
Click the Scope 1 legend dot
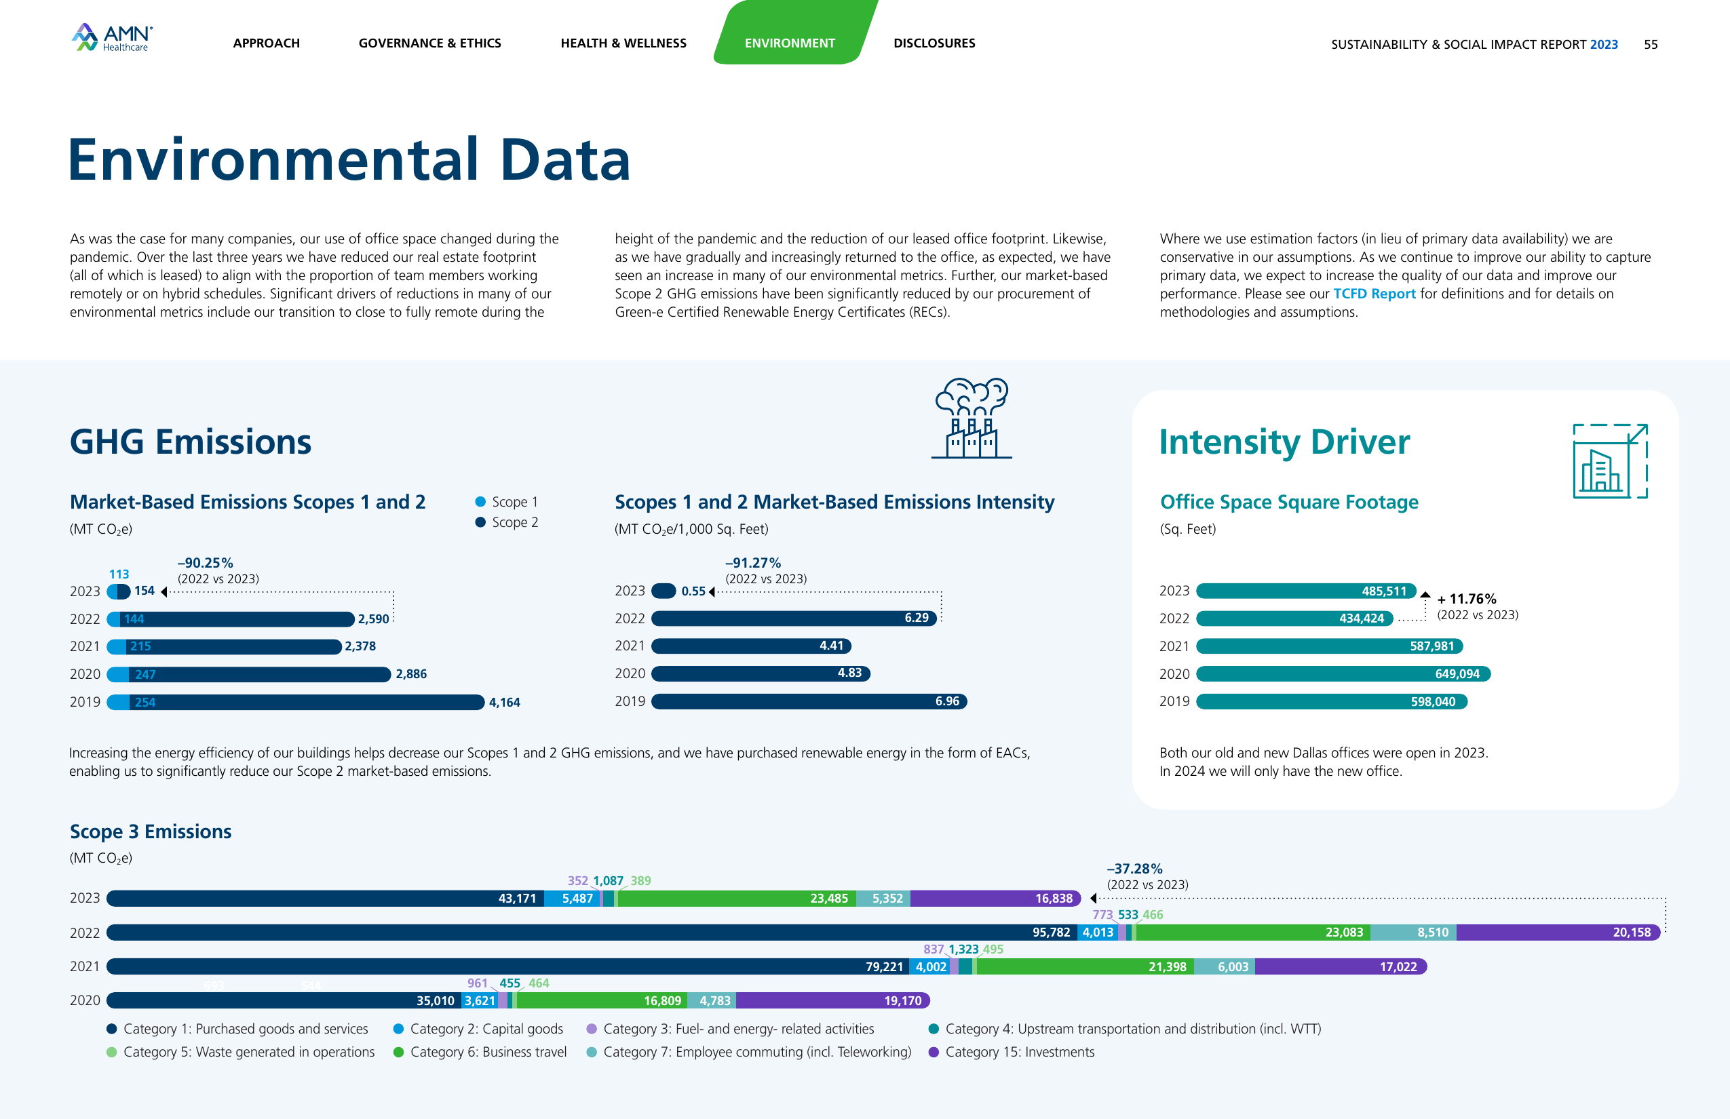480,502
